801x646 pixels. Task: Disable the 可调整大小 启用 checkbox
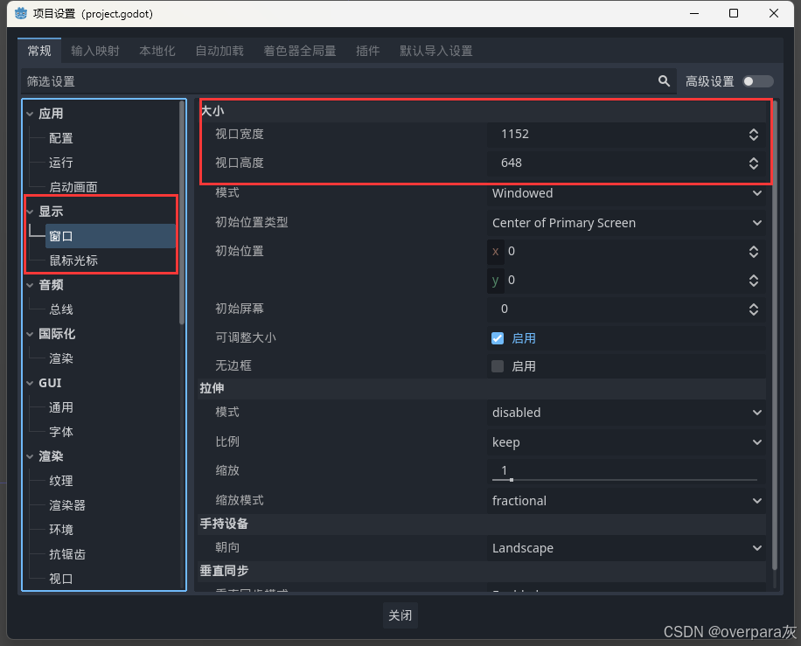498,338
